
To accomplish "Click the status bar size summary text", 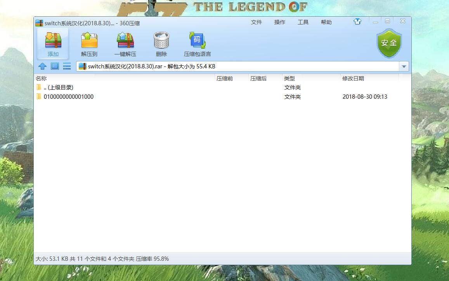I will click(102, 258).
